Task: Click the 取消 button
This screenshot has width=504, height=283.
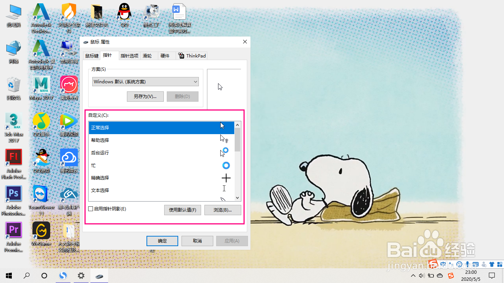Action: coord(197,241)
